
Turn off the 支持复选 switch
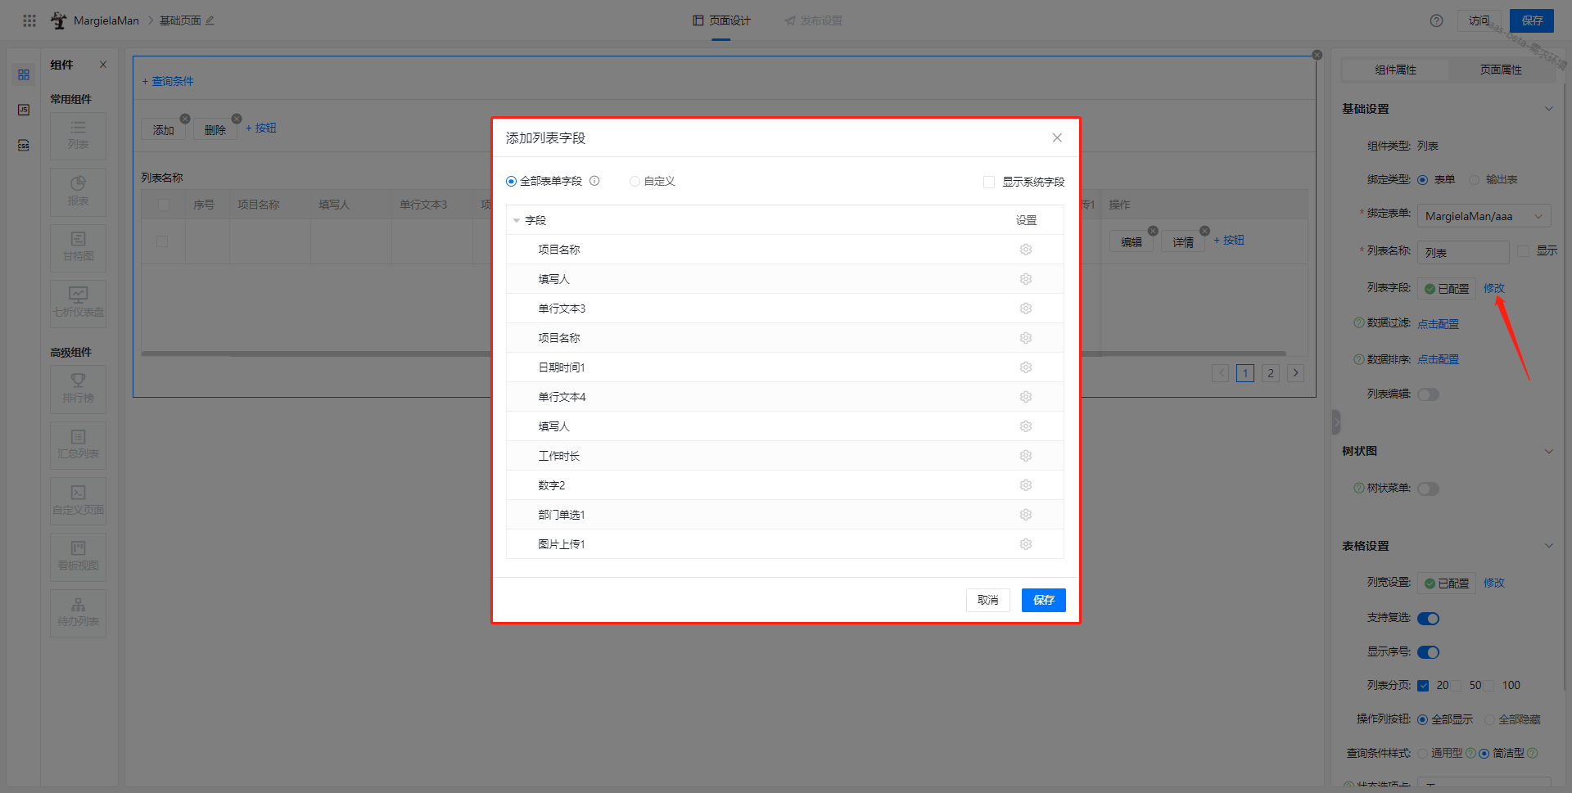(x=1428, y=619)
